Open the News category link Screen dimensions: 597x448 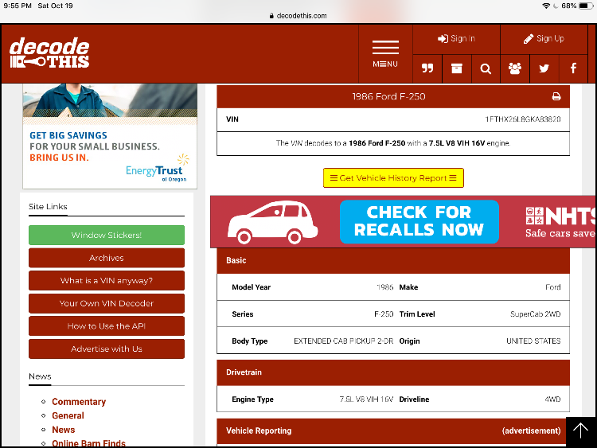[x=63, y=430]
